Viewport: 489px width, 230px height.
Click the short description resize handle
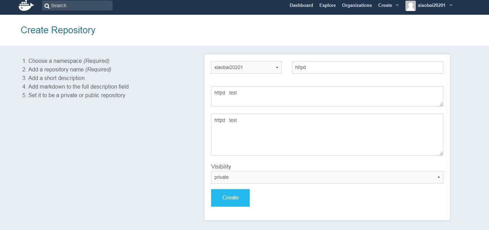441,104
